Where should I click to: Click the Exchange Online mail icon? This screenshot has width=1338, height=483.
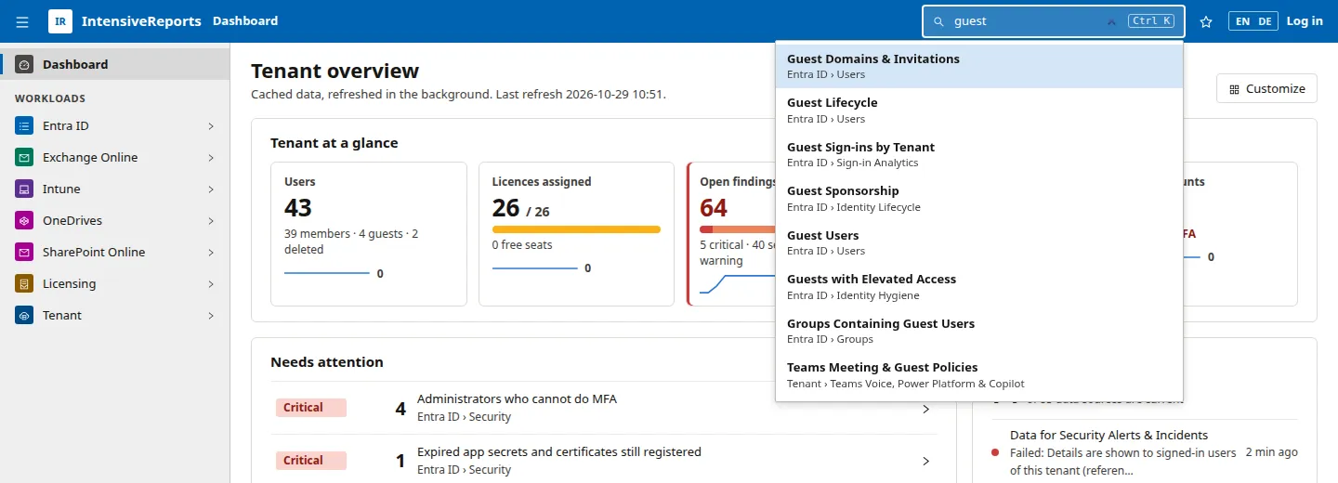coord(24,158)
